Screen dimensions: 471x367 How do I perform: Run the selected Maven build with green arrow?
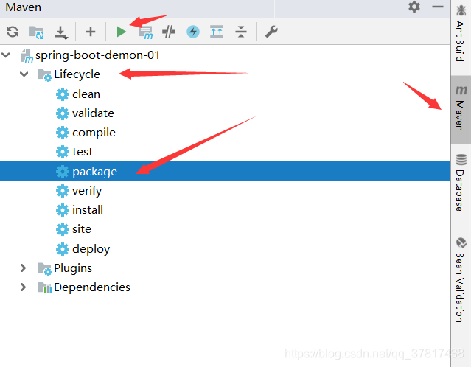(121, 32)
